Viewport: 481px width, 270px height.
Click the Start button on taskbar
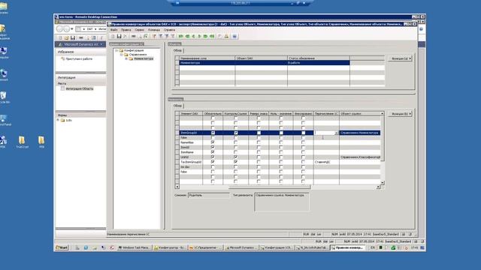pos(62,247)
